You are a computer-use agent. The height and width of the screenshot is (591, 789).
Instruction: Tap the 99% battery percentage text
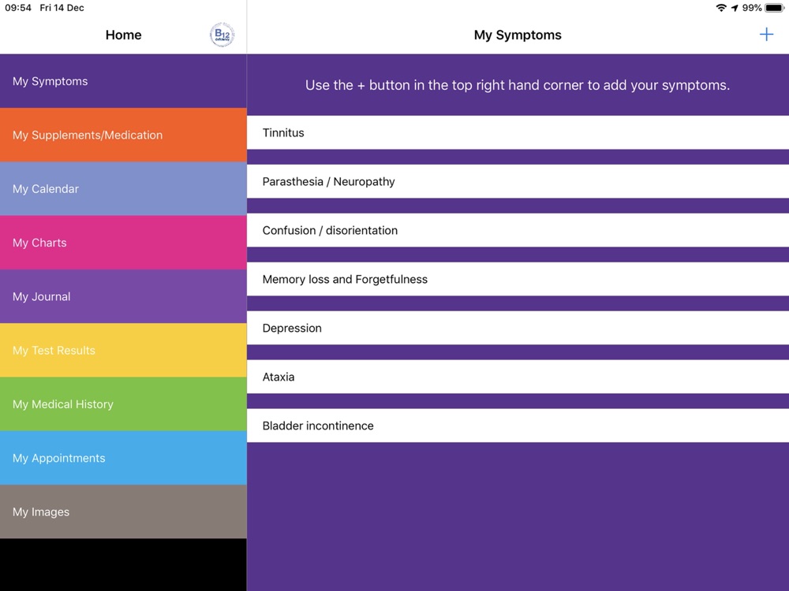tap(752, 8)
